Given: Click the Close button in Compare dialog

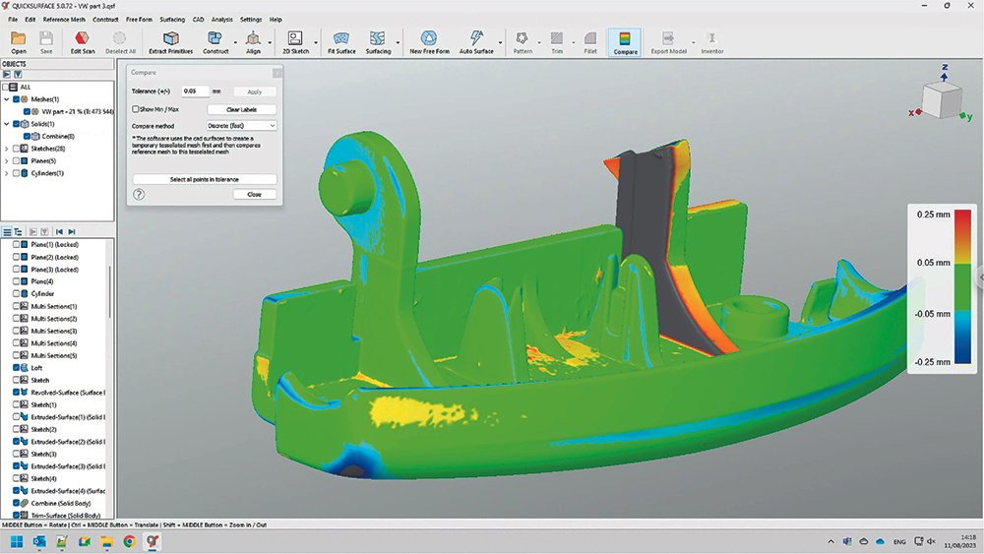Looking at the screenshot, I should pyautogui.click(x=254, y=195).
